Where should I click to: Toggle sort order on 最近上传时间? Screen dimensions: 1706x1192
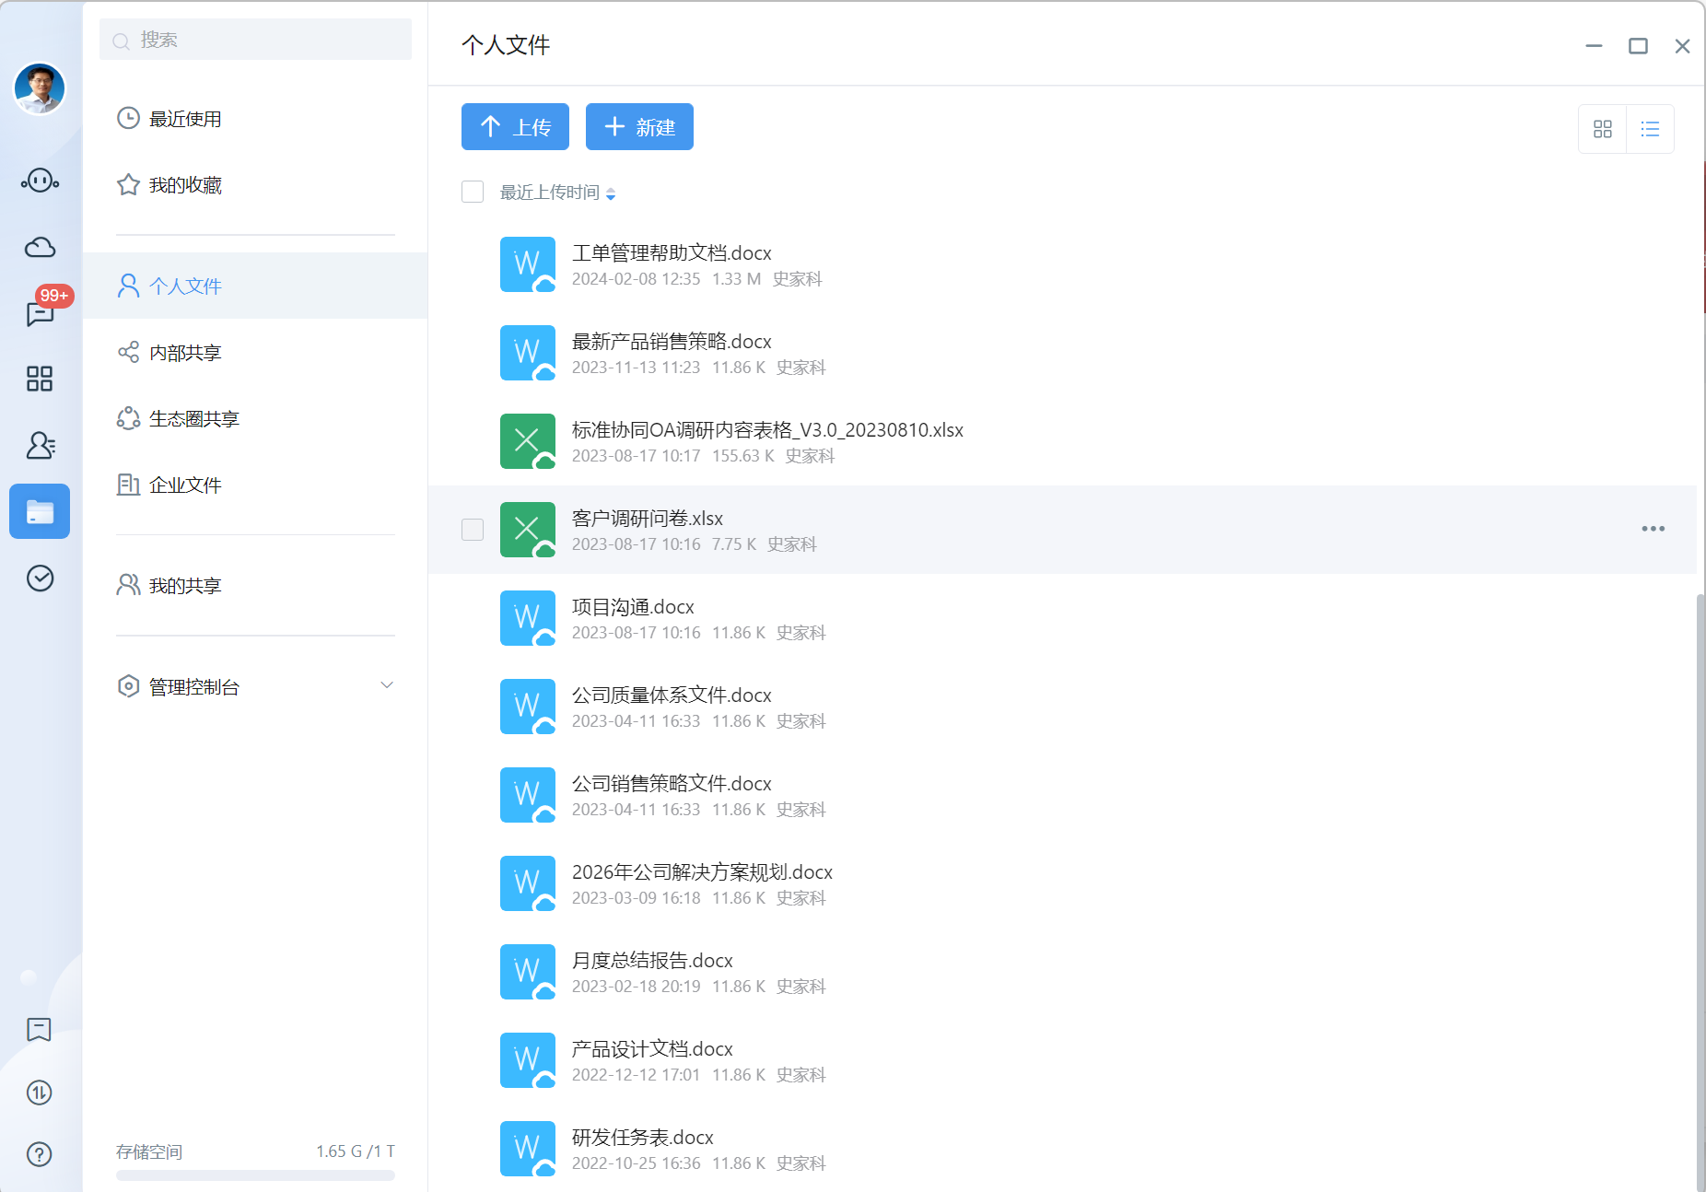(611, 193)
